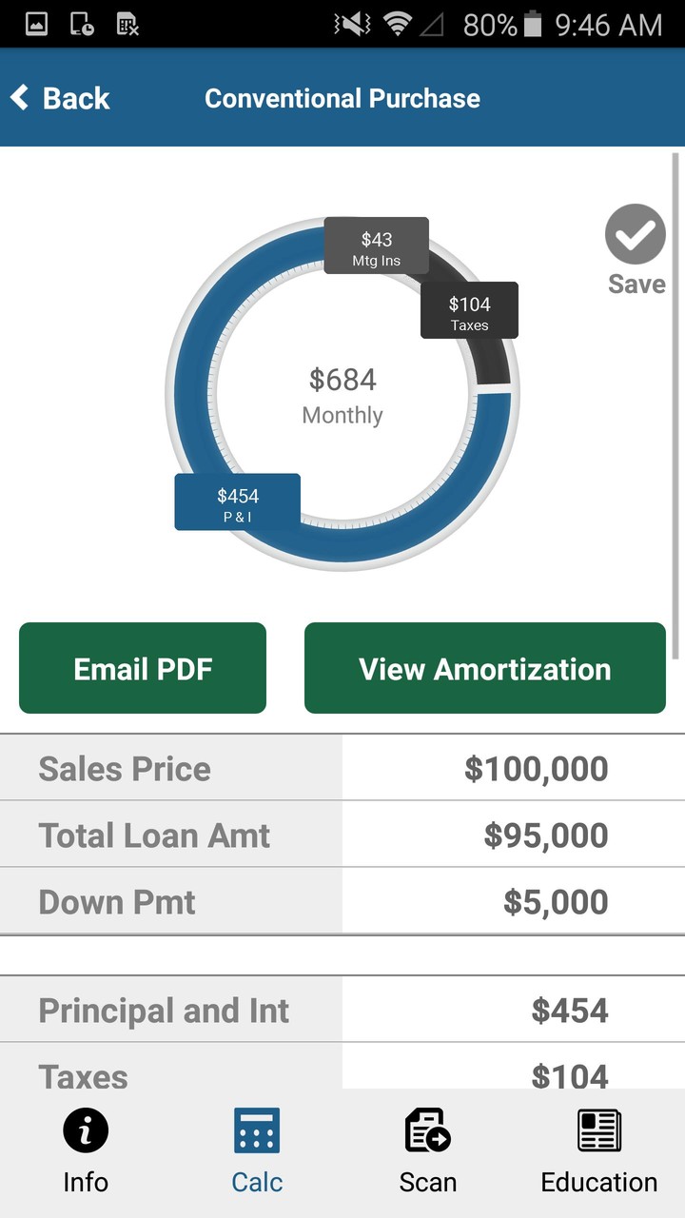Image resolution: width=685 pixels, height=1218 pixels.
Task: Tap the image notification icon
Action: [36, 24]
